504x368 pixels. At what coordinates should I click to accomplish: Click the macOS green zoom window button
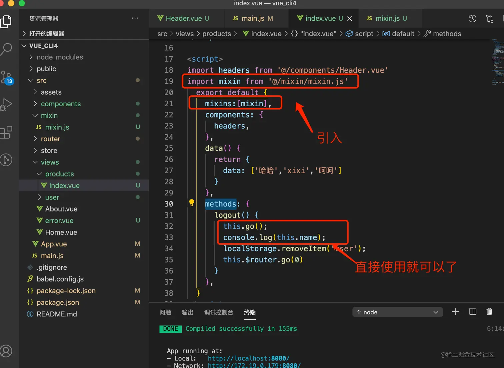[22, 3]
